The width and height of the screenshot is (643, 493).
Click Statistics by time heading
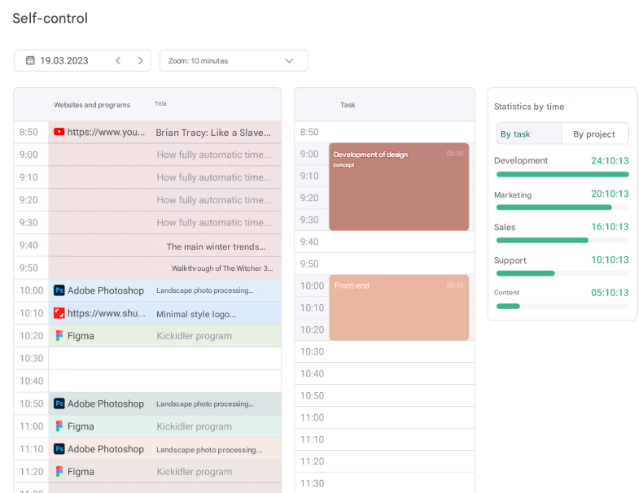click(x=529, y=107)
